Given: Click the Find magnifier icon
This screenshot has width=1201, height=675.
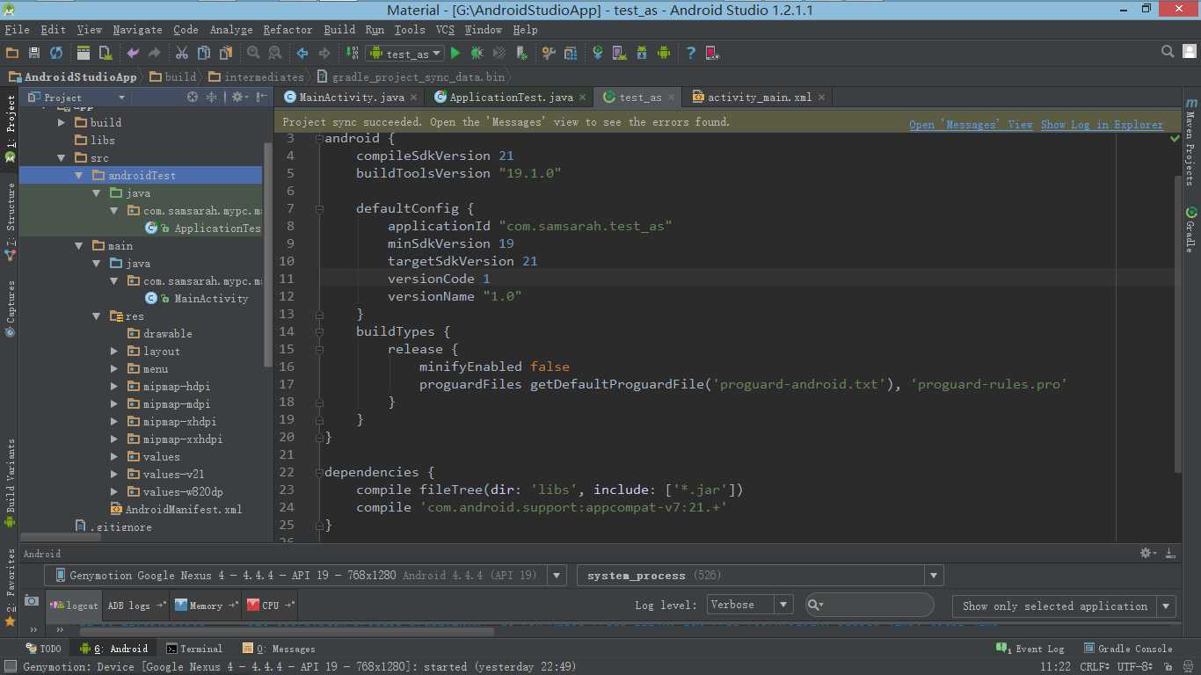Looking at the screenshot, I should click(x=253, y=54).
